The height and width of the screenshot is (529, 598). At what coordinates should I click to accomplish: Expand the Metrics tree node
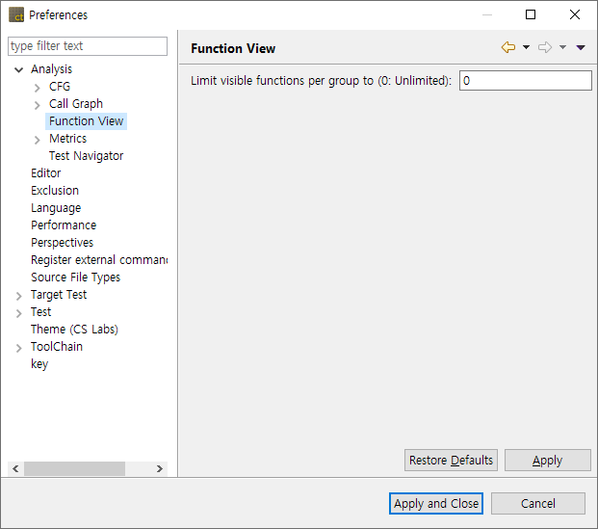pyautogui.click(x=38, y=139)
